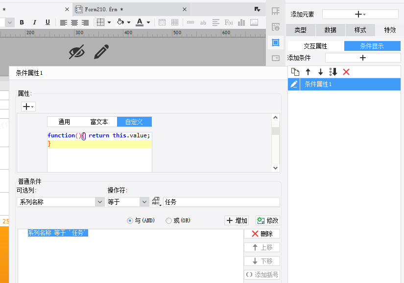Select the 或(OR) radio button
Screen dimensions: 404x283
[x=169, y=220]
